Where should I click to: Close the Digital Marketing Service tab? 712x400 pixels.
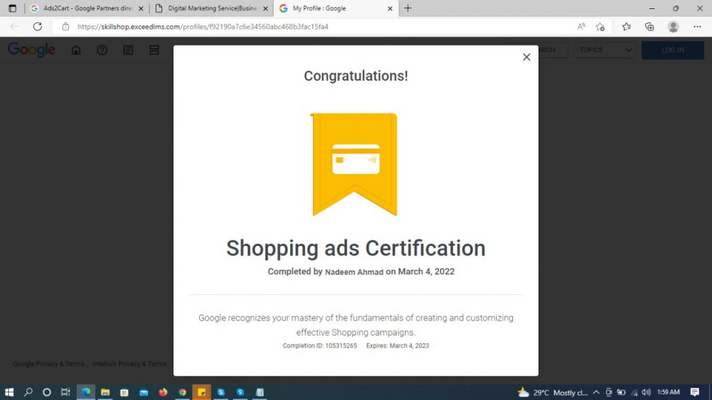click(x=265, y=8)
